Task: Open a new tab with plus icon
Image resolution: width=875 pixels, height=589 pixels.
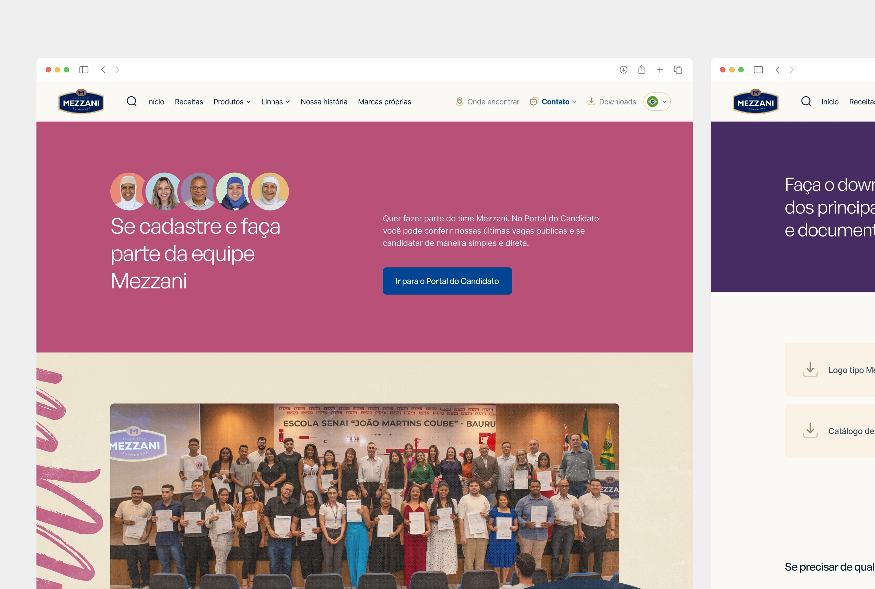Action: click(660, 70)
